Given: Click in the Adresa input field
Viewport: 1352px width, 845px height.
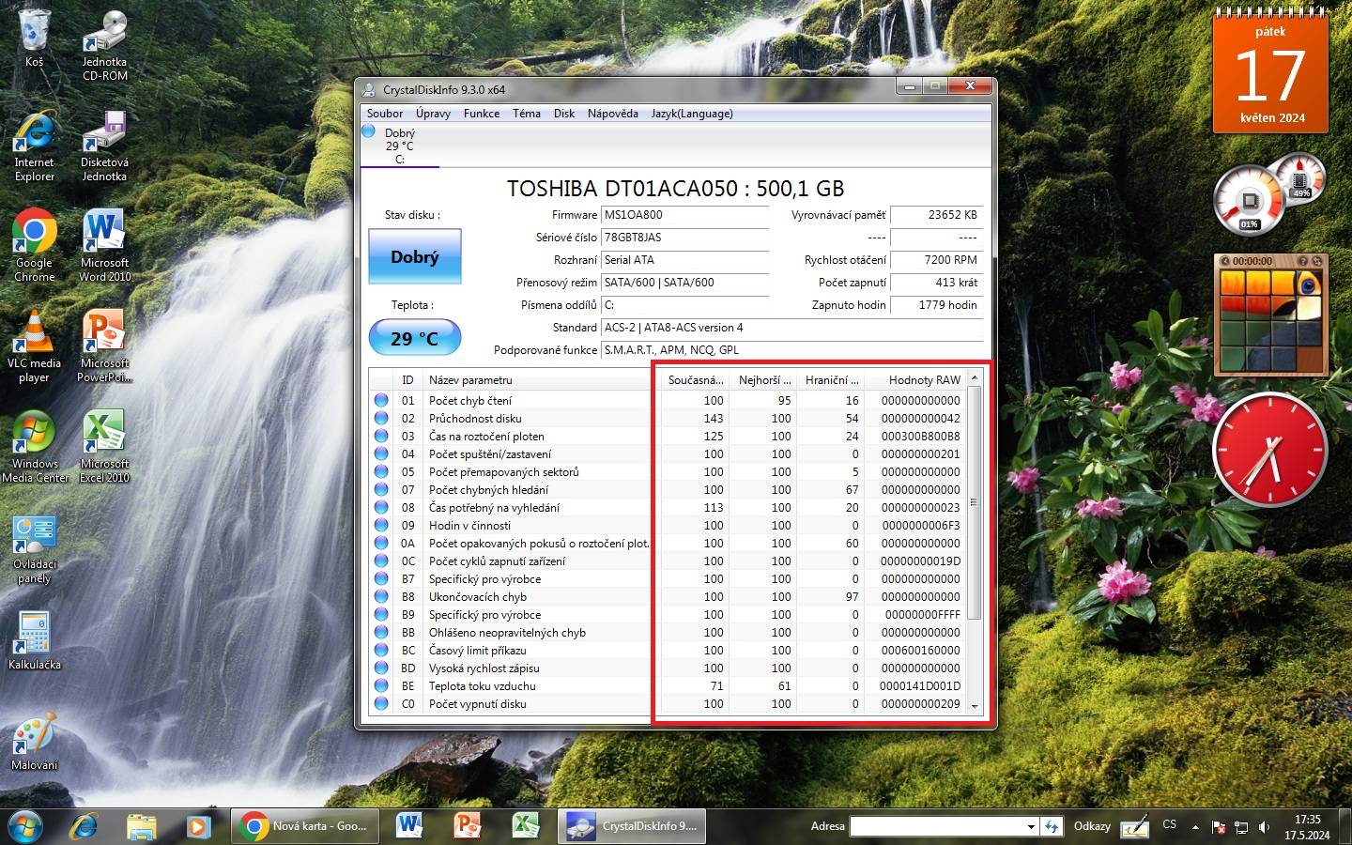Looking at the screenshot, I should point(936,826).
